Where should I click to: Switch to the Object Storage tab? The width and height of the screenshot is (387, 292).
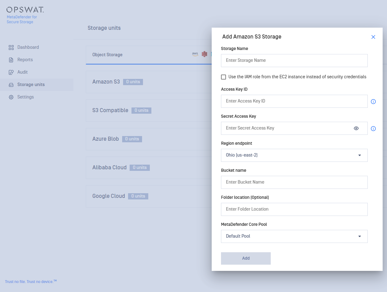[107, 54]
